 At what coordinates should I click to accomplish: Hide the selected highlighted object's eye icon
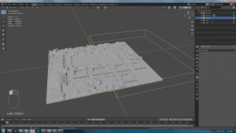pyautogui.click(x=234, y=18)
